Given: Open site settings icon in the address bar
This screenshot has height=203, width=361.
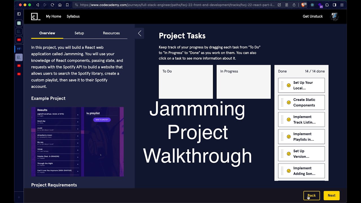Looking at the screenshot, I should (x=76, y=5).
